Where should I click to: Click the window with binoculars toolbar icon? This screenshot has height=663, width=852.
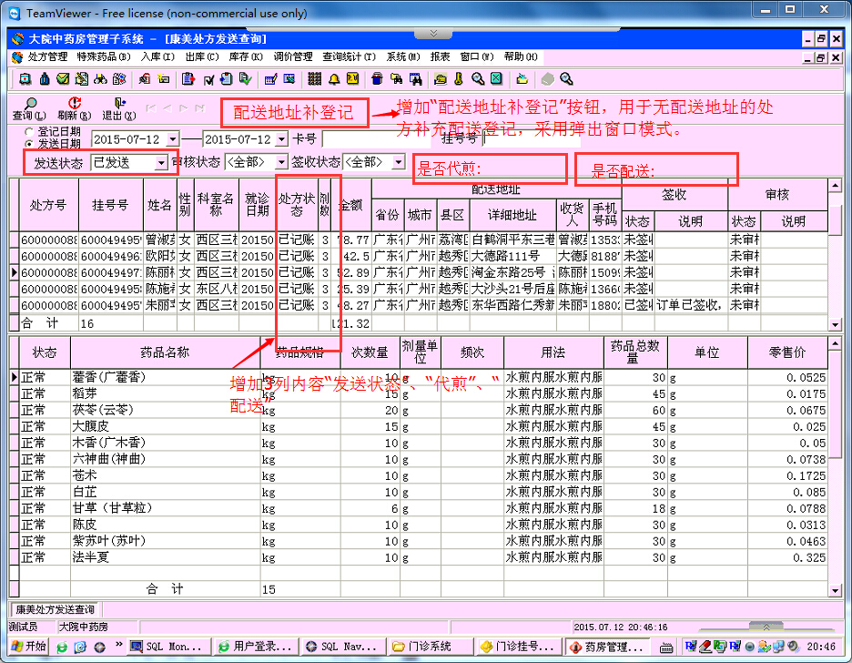[x=415, y=79]
